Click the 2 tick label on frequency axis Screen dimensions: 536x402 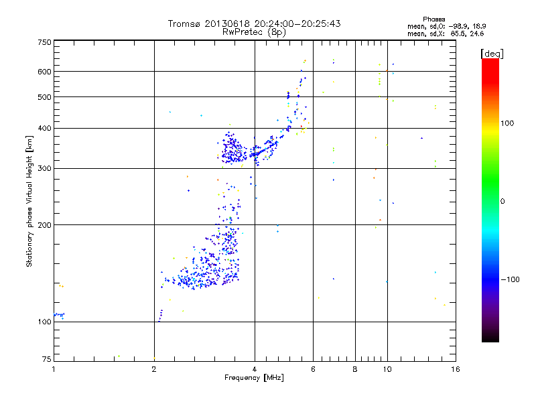coord(154,369)
